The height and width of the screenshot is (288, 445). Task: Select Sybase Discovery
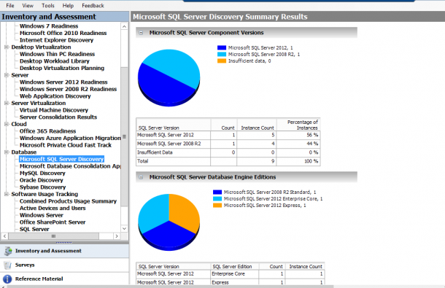[42, 187]
